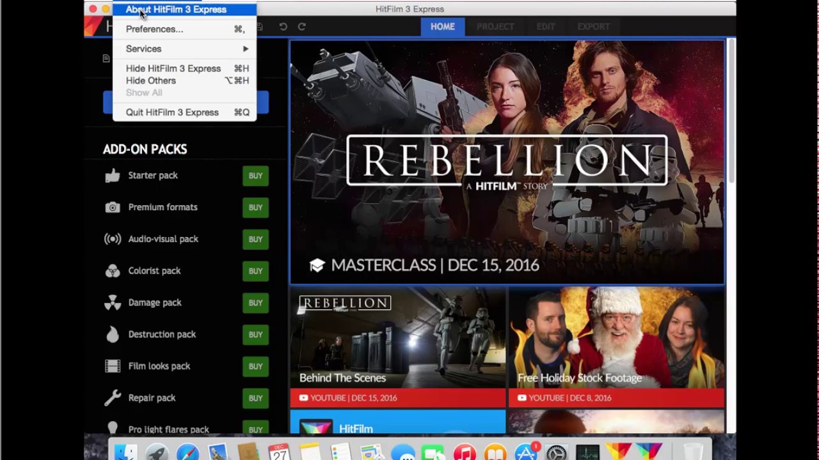Click the 'Starter pack' label

coord(153,176)
